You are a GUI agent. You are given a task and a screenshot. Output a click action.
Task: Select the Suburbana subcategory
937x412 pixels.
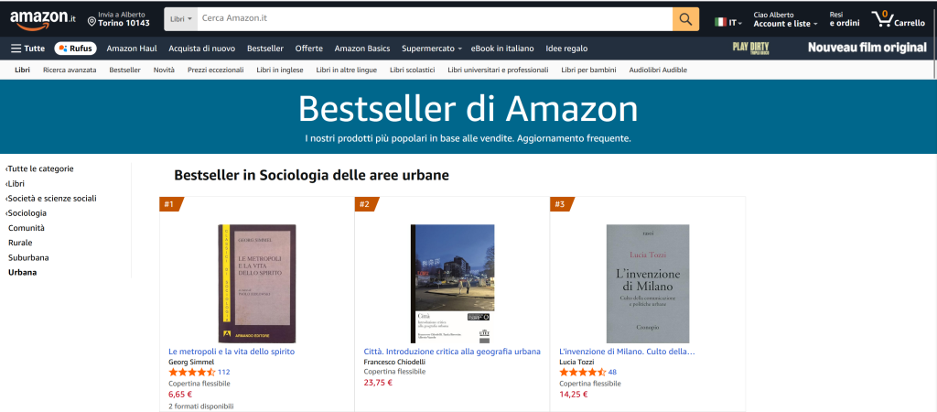28,257
